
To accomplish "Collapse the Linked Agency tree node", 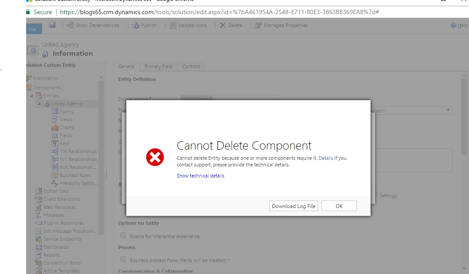I will click(x=39, y=104).
